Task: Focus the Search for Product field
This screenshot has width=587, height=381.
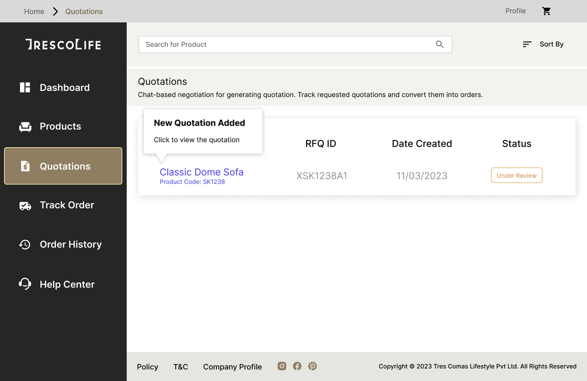Action: point(286,45)
